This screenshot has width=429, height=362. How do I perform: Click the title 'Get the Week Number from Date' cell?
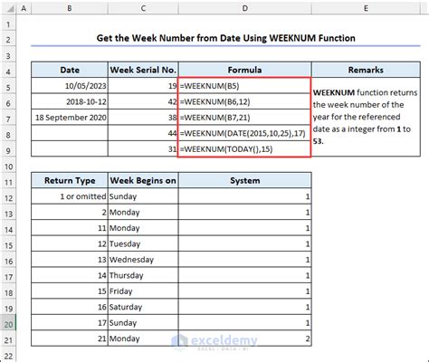[225, 38]
